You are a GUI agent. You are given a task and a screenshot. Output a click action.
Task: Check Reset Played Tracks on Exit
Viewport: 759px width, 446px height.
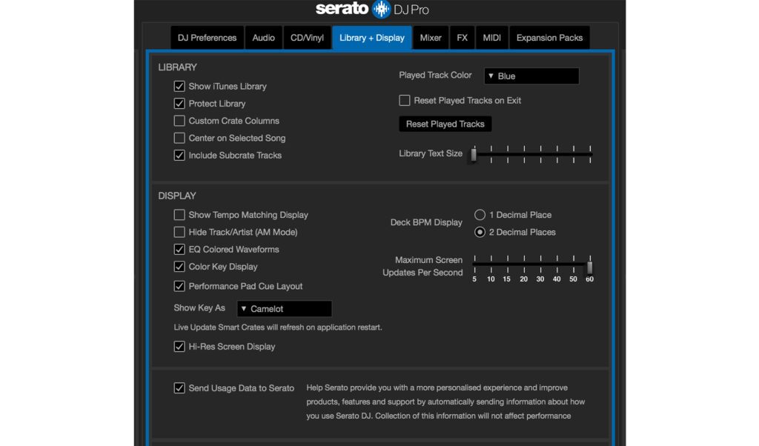click(405, 101)
